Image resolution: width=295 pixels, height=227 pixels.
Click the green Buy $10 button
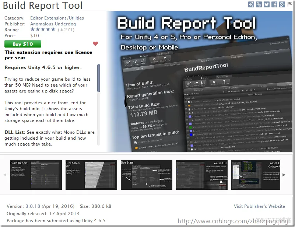click(23, 44)
